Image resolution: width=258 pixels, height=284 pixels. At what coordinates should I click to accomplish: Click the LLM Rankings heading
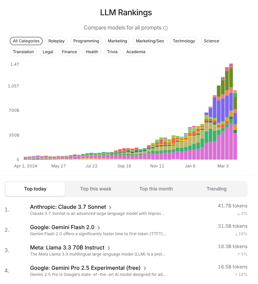[126, 13]
